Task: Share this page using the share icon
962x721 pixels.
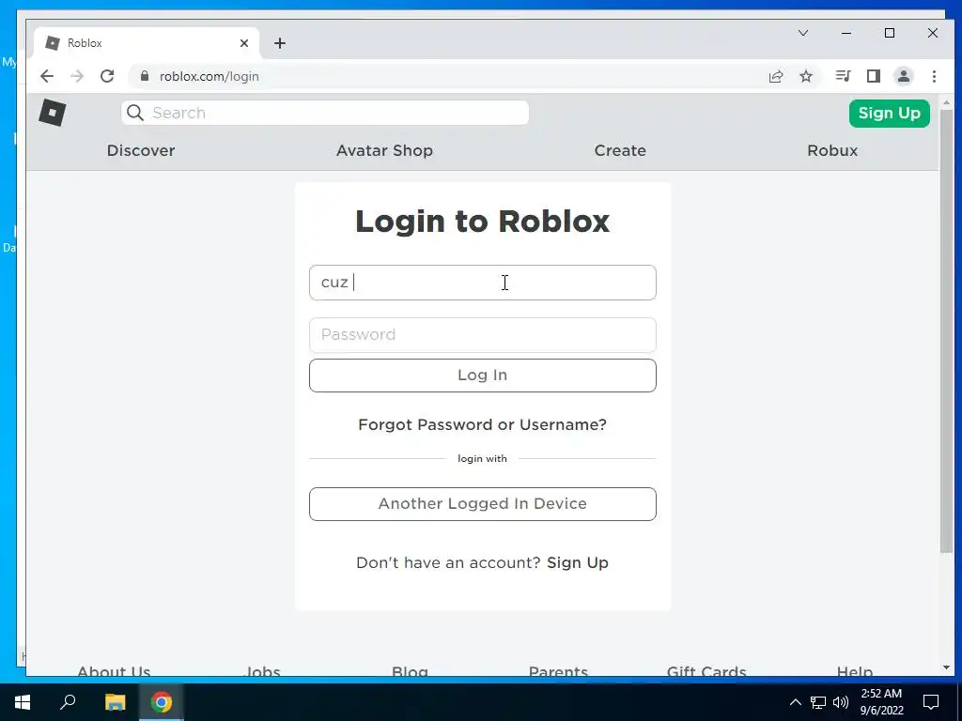Action: [776, 76]
